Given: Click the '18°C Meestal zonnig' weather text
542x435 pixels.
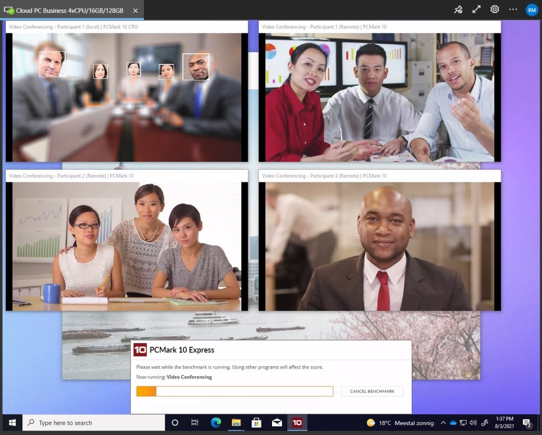Looking at the screenshot, I should tap(406, 423).
